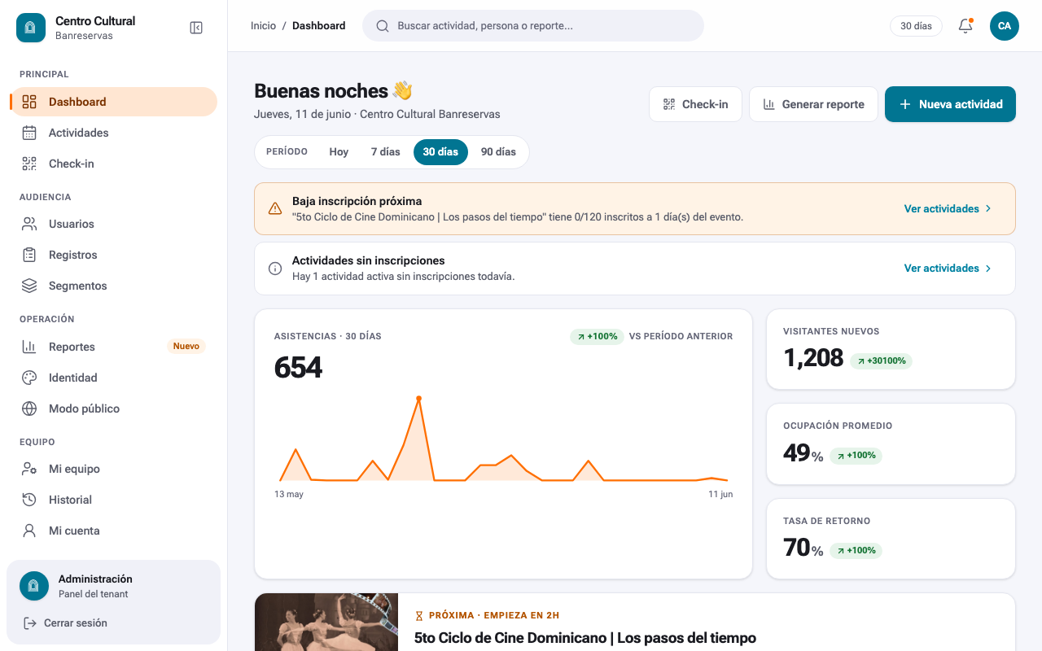Image resolution: width=1042 pixels, height=651 pixels.
Task: Open Usuarios section in sidebar
Action: 114,224
